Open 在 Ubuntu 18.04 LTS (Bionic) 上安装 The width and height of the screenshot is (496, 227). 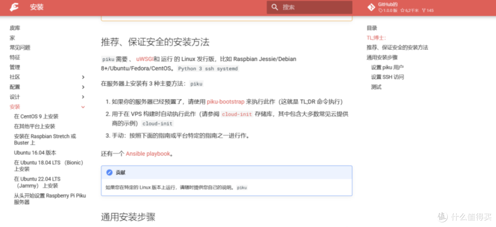pos(48,166)
